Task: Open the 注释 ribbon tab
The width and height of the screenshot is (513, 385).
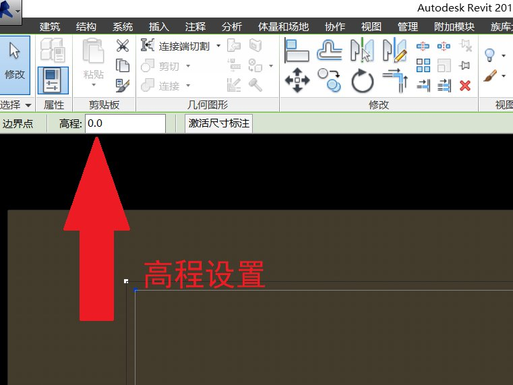Action: [x=195, y=26]
